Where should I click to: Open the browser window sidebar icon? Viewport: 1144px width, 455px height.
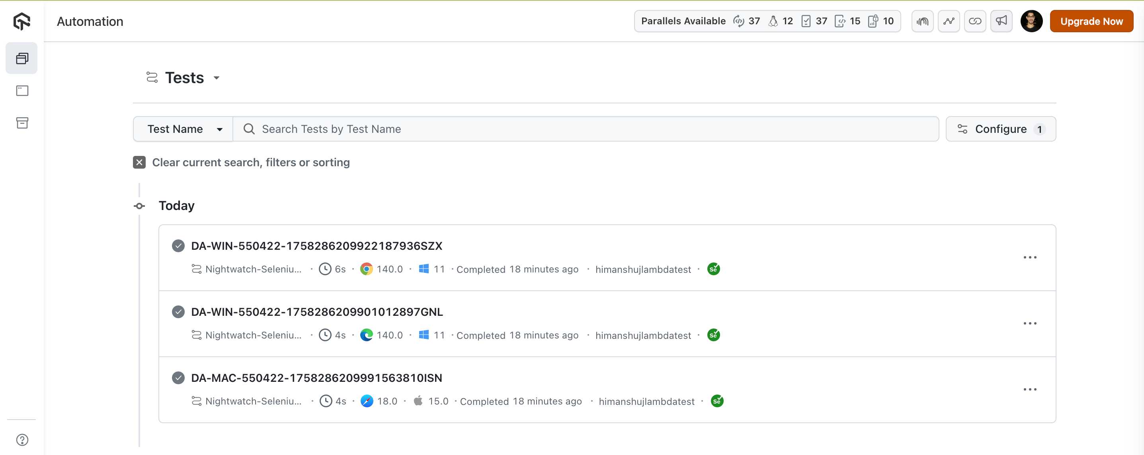coord(22,91)
